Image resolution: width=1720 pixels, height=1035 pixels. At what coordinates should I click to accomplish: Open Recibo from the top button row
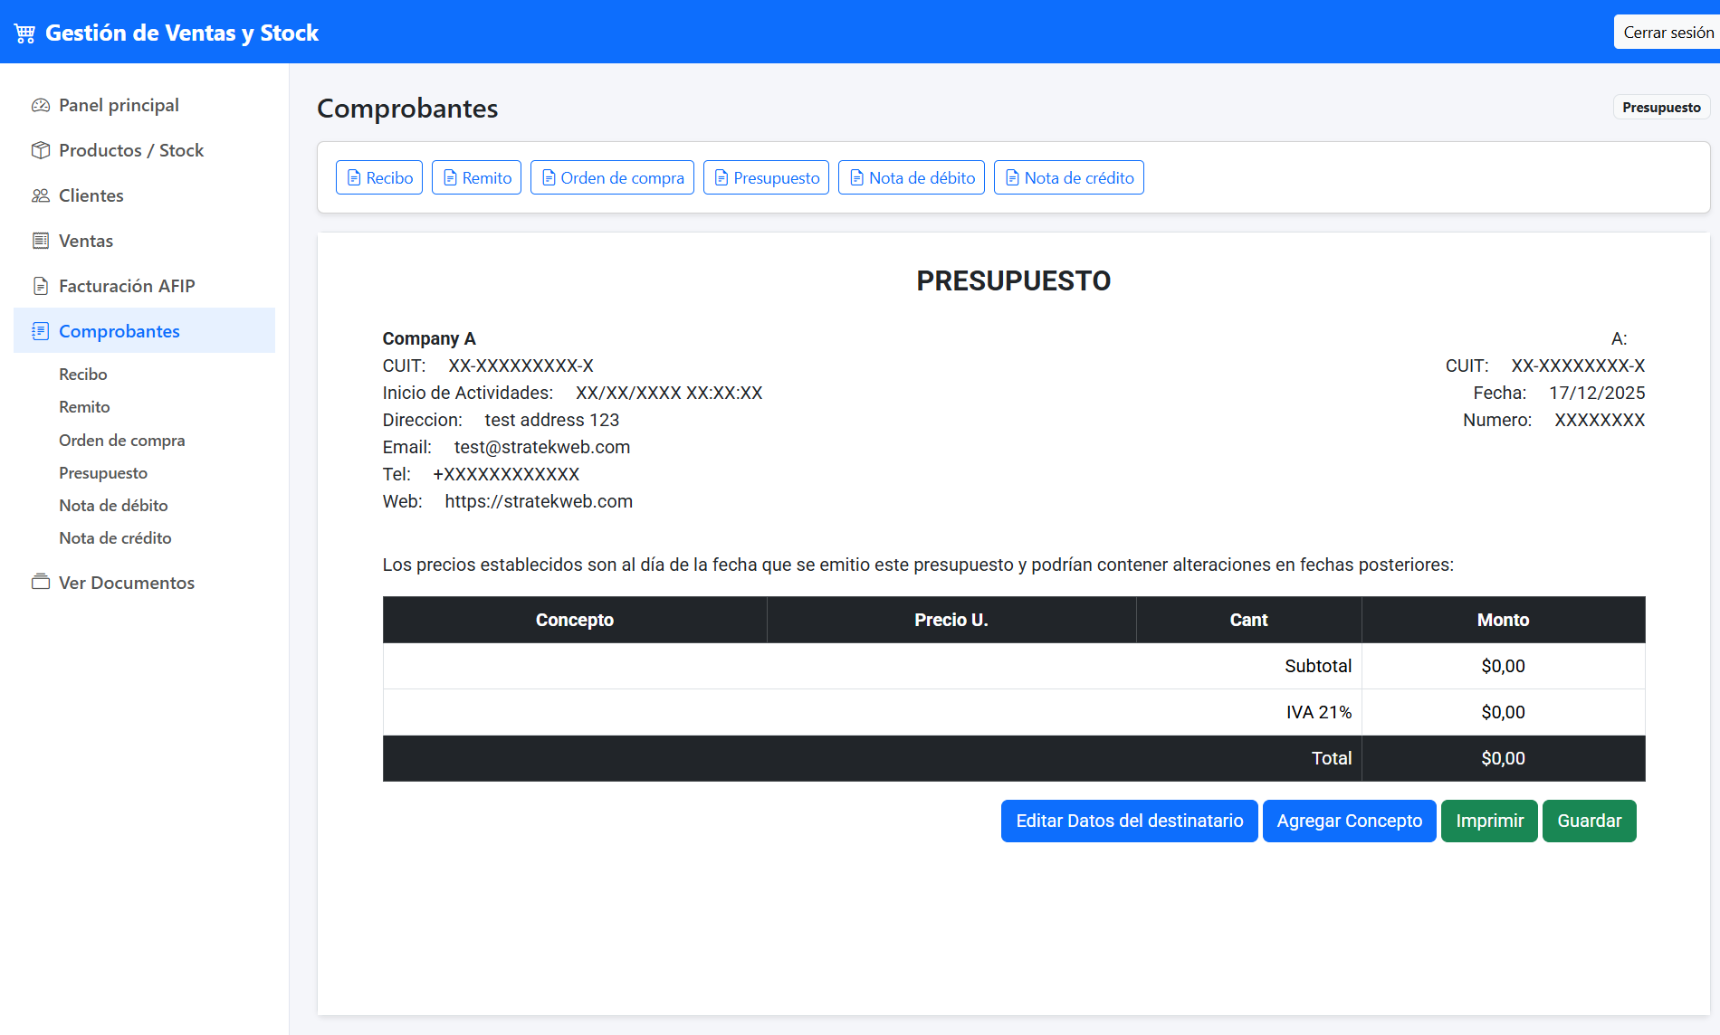click(379, 178)
